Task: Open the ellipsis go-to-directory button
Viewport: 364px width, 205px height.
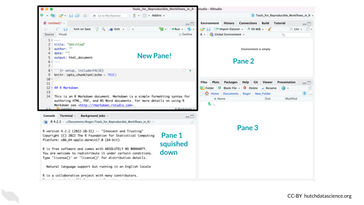Action: pyautogui.click(x=311, y=94)
